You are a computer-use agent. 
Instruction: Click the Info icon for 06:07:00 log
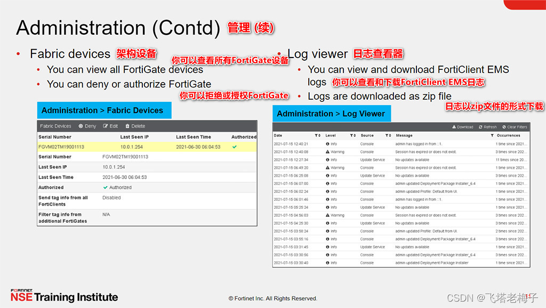(x=328, y=183)
